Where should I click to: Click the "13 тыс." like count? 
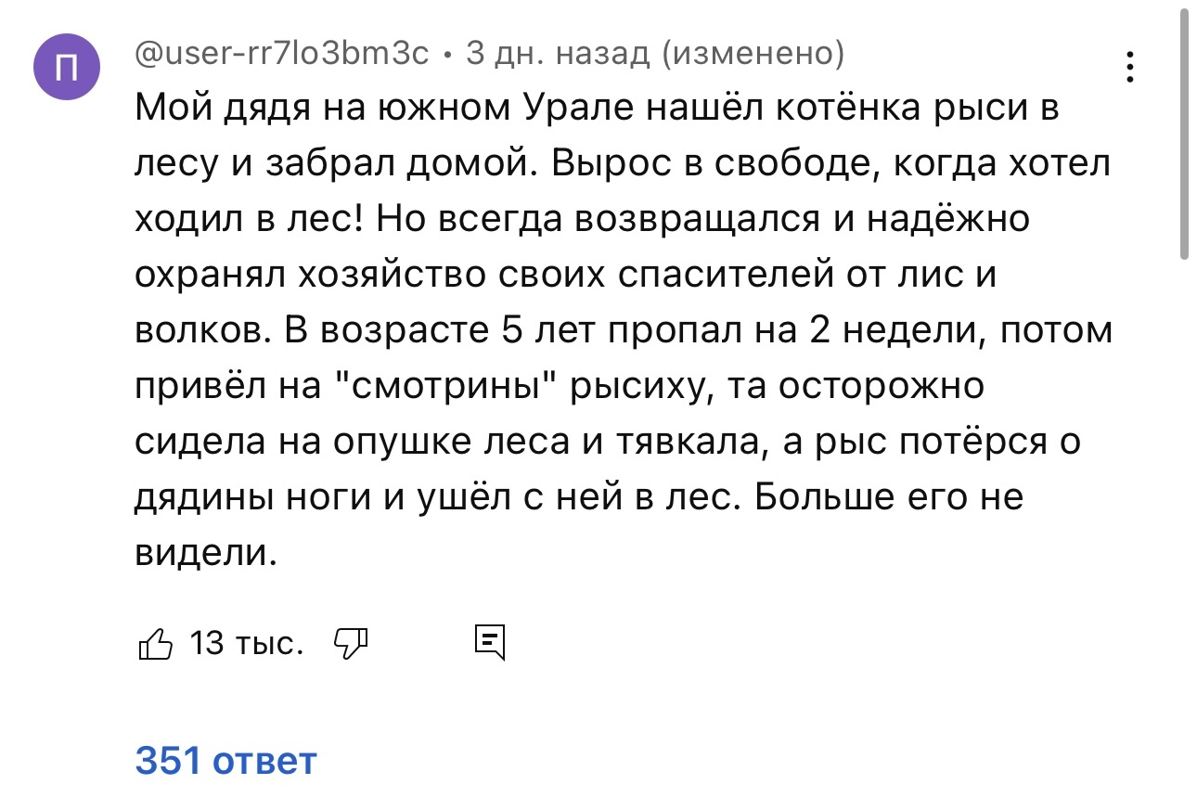[247, 642]
